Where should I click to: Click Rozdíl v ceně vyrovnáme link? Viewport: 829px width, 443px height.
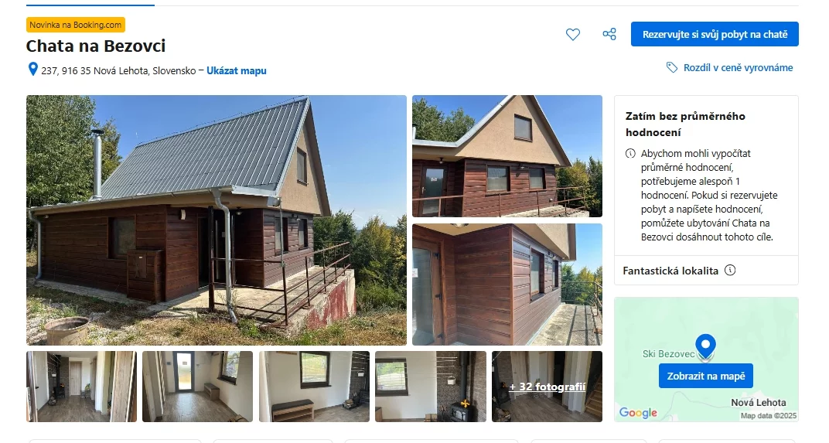pyautogui.click(x=738, y=68)
